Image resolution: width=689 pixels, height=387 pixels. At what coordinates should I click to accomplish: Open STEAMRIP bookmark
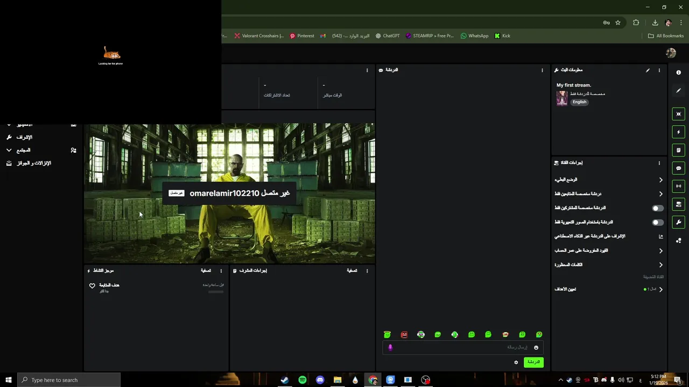pos(430,36)
